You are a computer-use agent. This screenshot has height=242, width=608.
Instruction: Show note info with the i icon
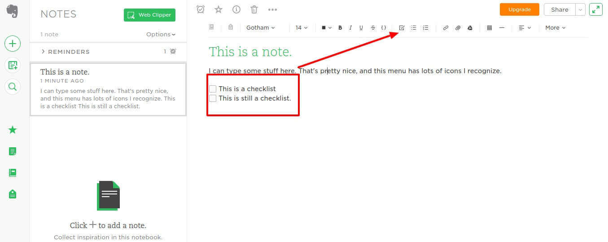coord(236,9)
